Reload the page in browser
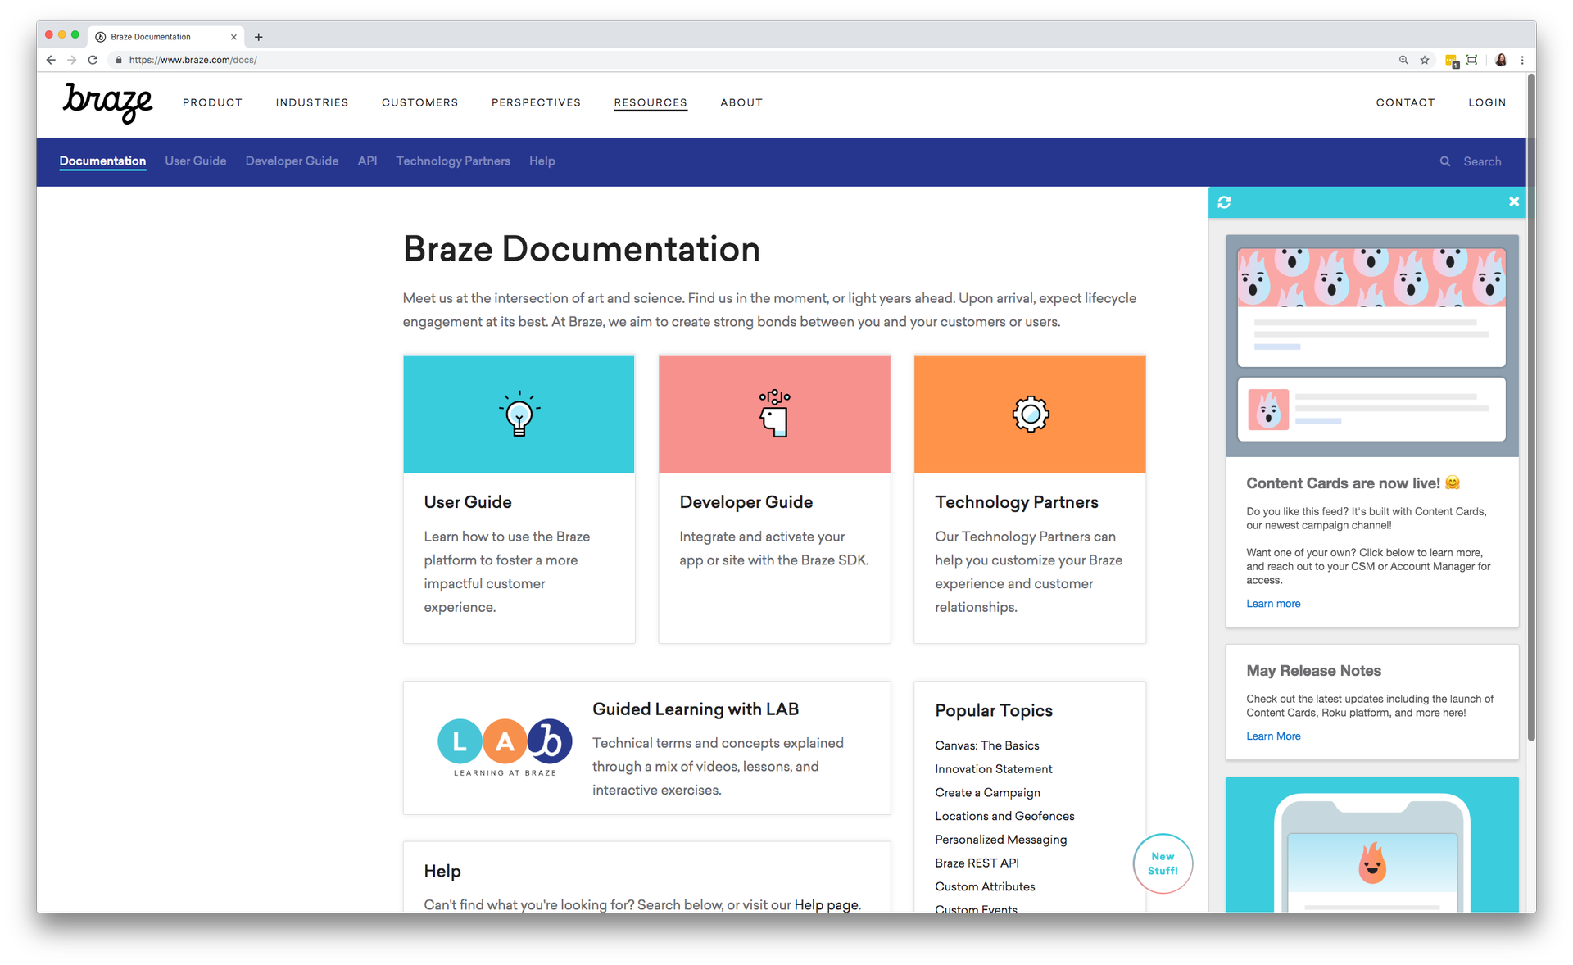The image size is (1573, 965). tap(93, 60)
